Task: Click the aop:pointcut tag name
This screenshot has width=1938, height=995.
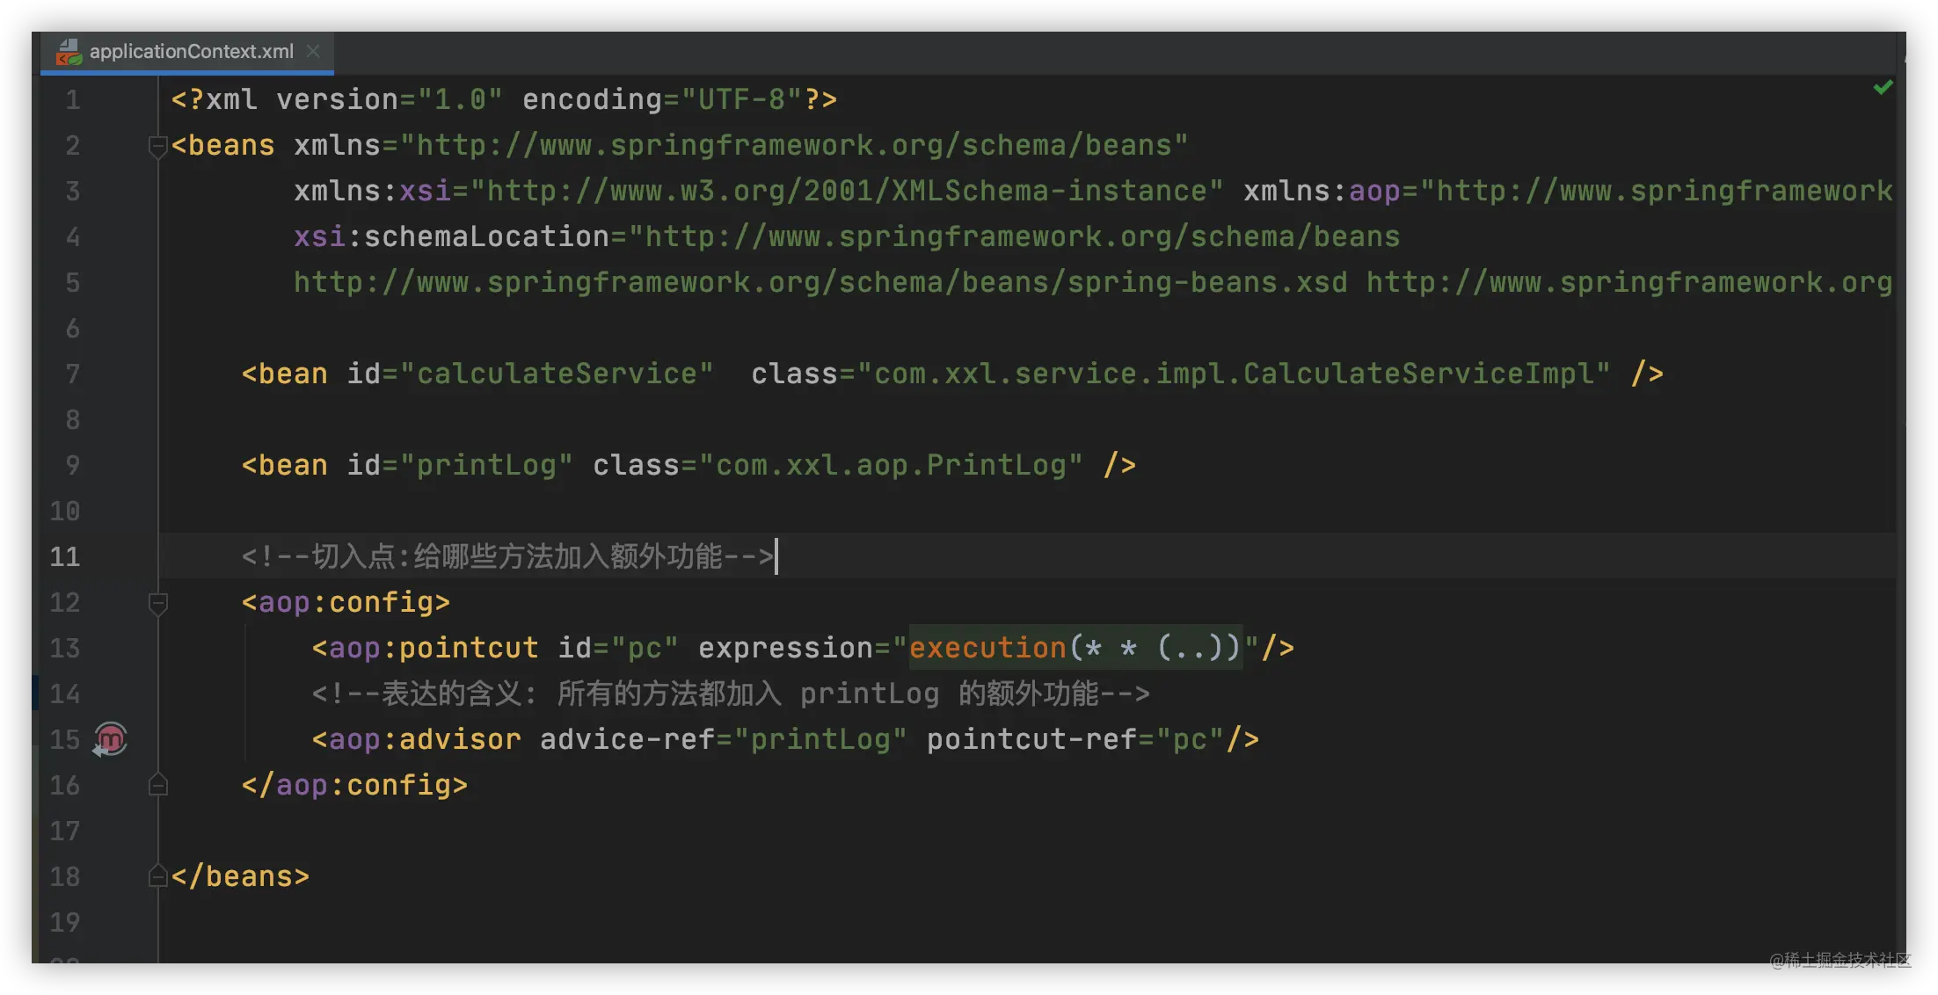Action: (x=433, y=648)
